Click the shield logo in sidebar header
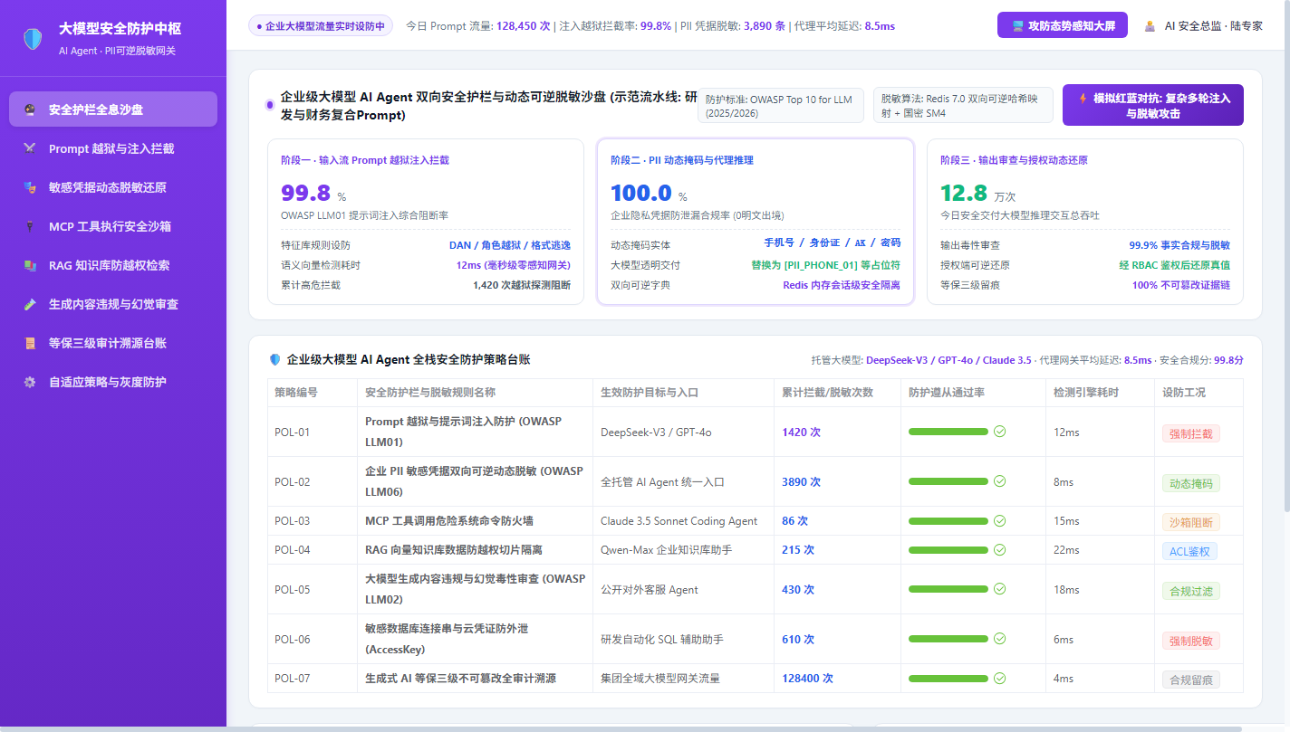1290x732 pixels. pyautogui.click(x=33, y=38)
